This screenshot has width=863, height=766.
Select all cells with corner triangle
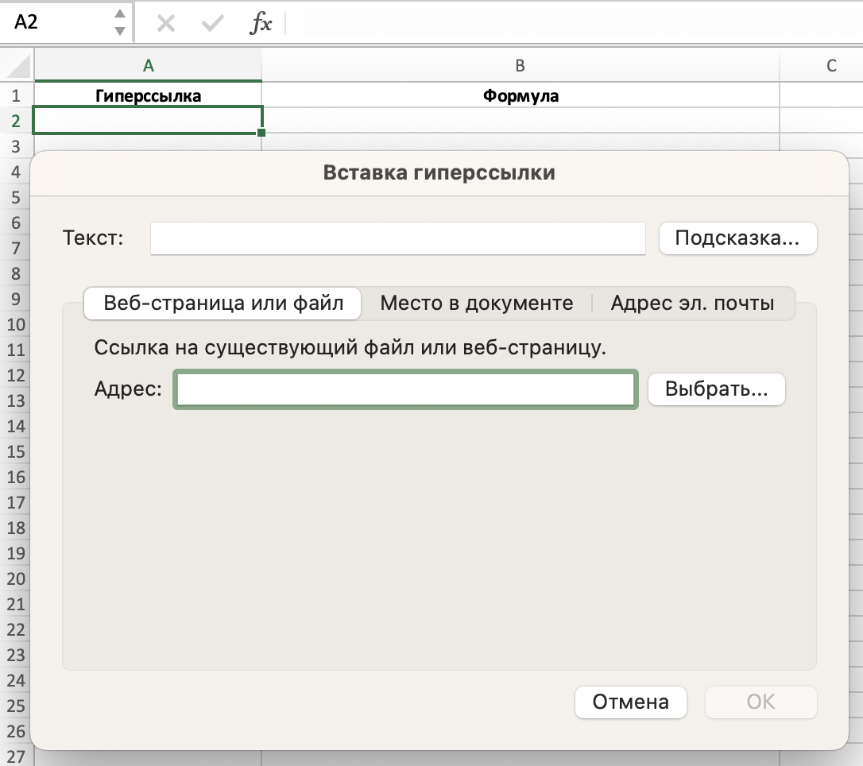point(17,65)
